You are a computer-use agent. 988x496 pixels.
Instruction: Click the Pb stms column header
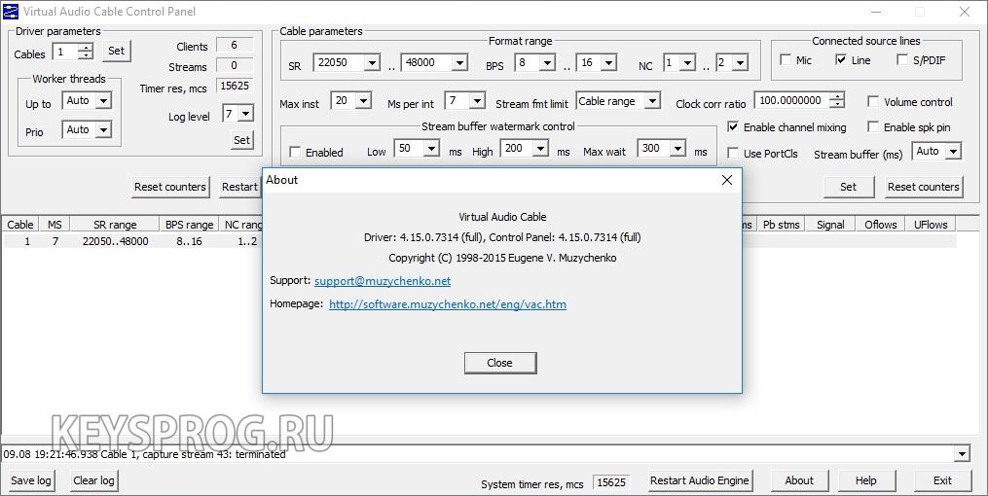tap(782, 224)
